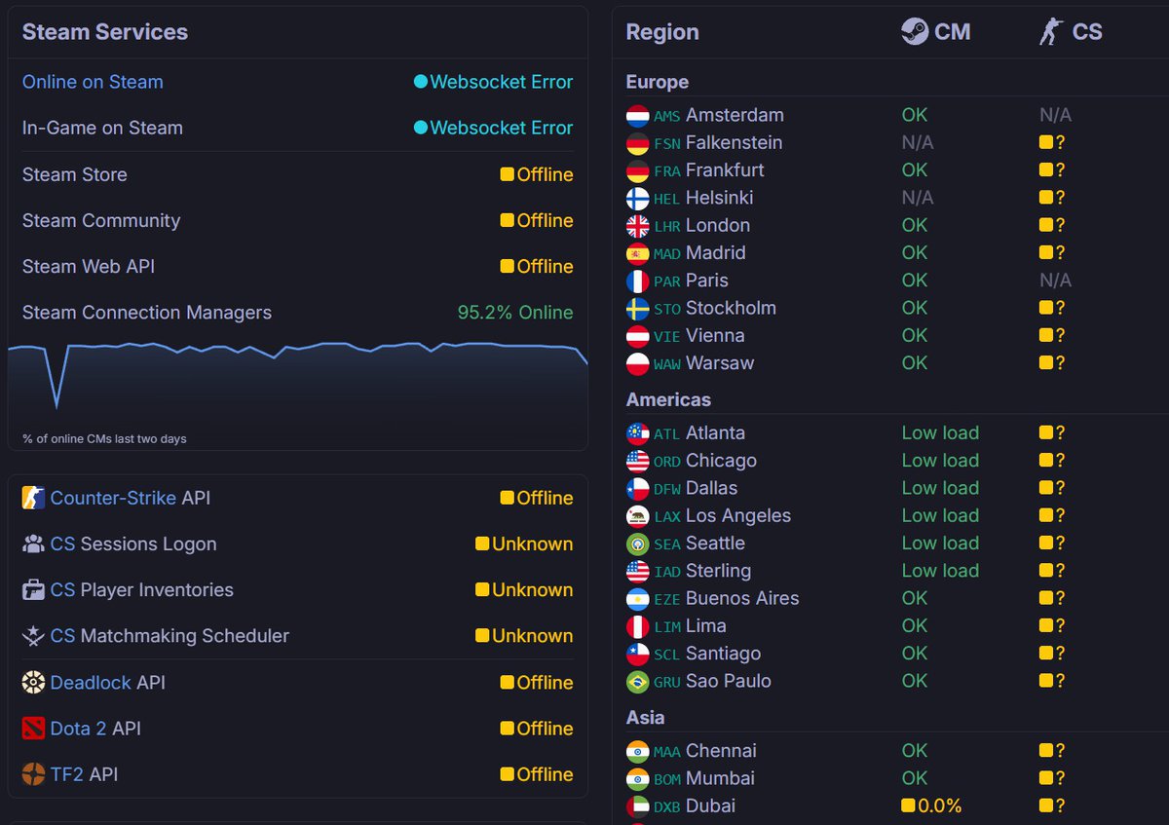The image size is (1169, 825).
Task: Click the Steam logo in CM column header
Action: coord(914,32)
